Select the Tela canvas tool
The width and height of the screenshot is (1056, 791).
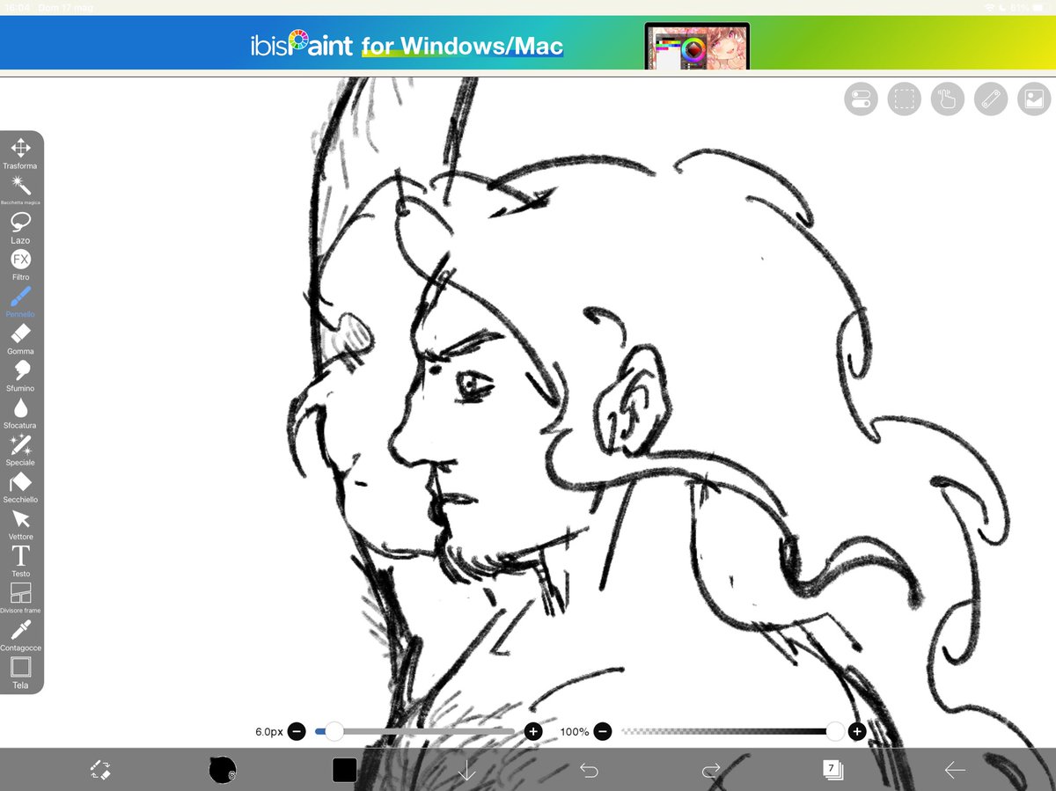20,672
